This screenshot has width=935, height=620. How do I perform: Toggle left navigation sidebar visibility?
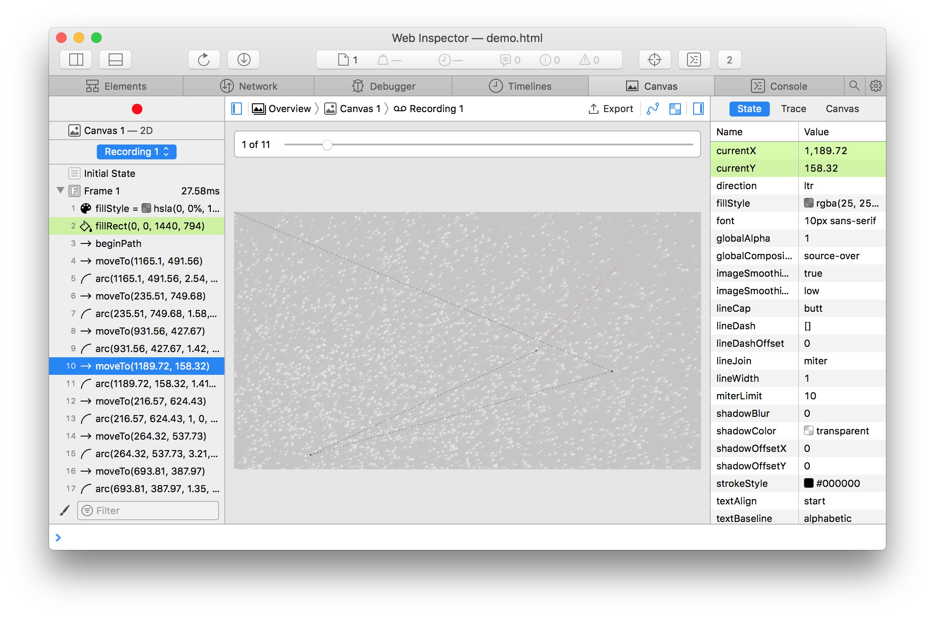[x=237, y=109]
